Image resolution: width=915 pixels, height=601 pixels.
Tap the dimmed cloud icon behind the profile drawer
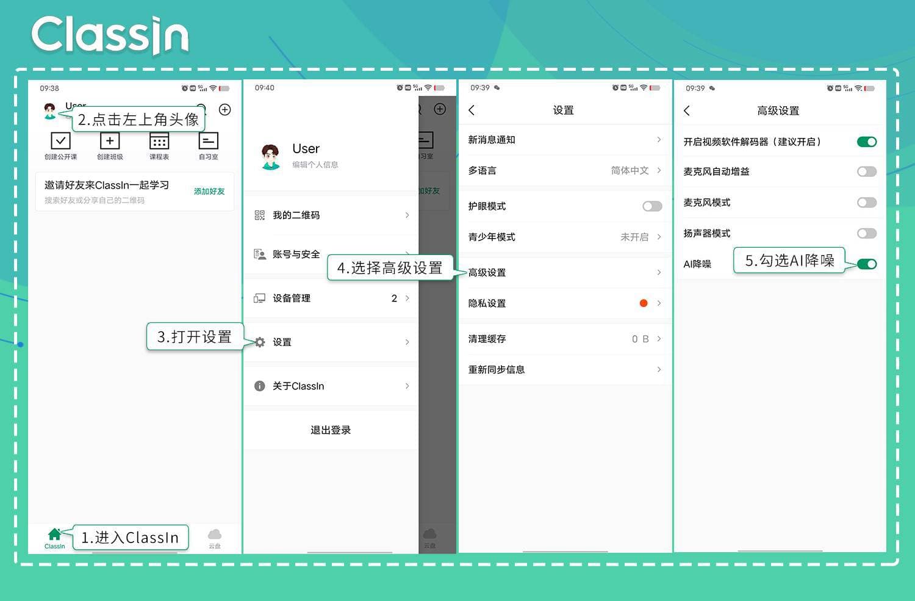click(x=429, y=534)
